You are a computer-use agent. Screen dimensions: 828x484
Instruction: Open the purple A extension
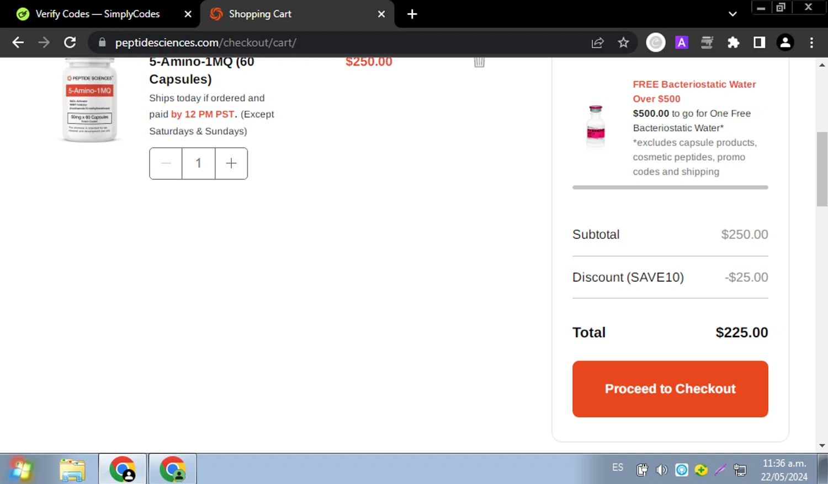point(682,42)
